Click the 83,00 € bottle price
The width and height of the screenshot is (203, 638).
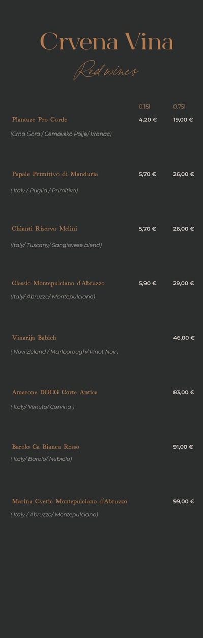184,392
